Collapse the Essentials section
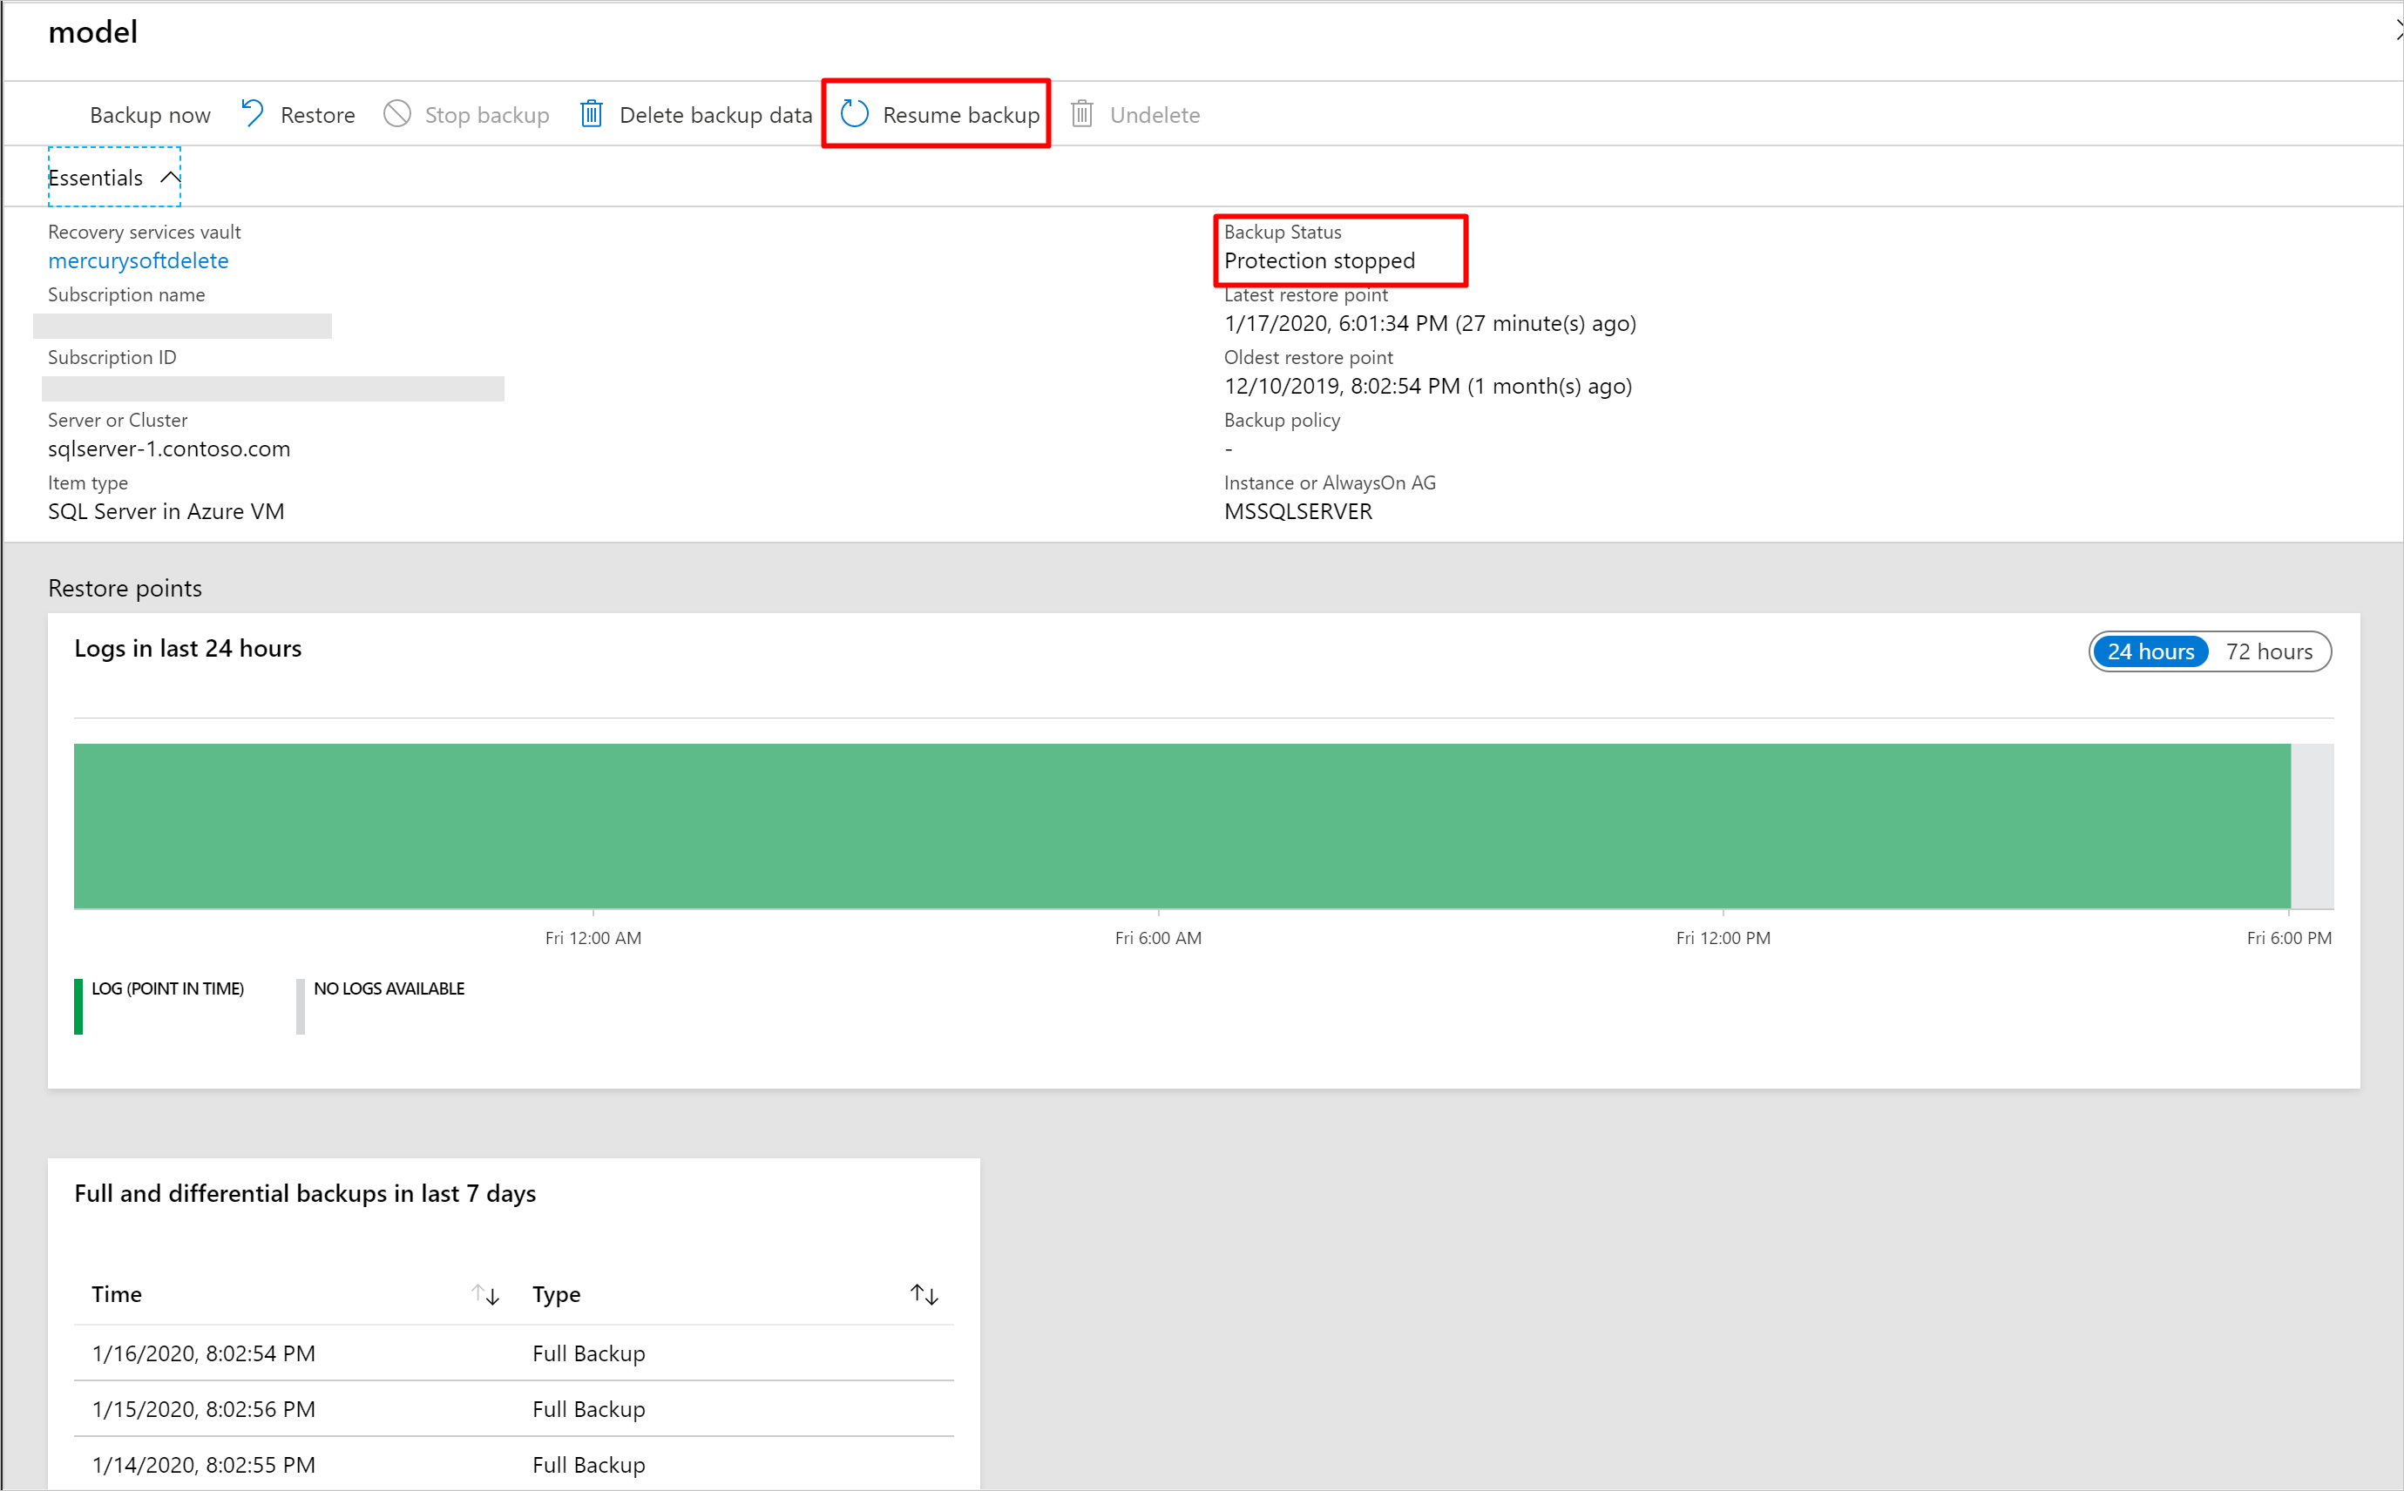 168,177
